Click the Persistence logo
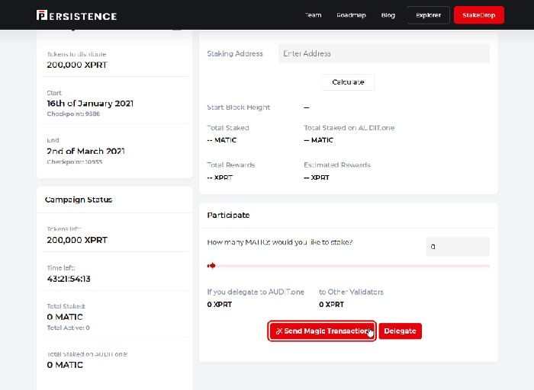 point(76,15)
